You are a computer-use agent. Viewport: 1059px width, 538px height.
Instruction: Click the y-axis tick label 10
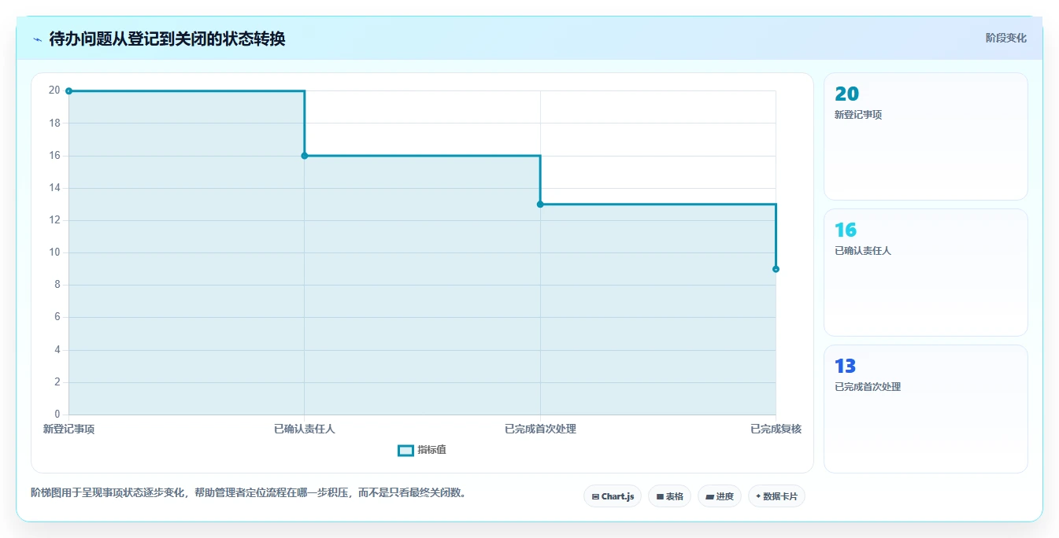click(x=54, y=252)
